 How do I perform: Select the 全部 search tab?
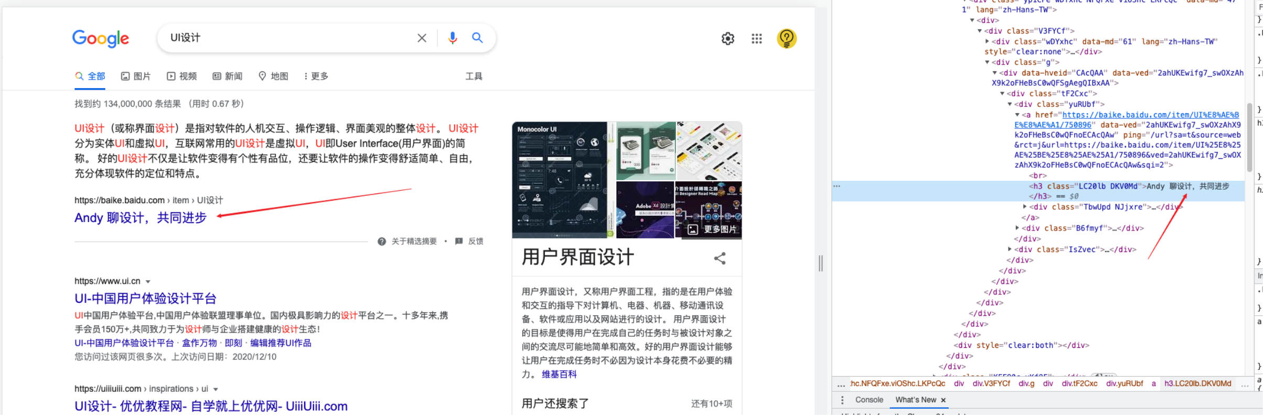pos(90,76)
